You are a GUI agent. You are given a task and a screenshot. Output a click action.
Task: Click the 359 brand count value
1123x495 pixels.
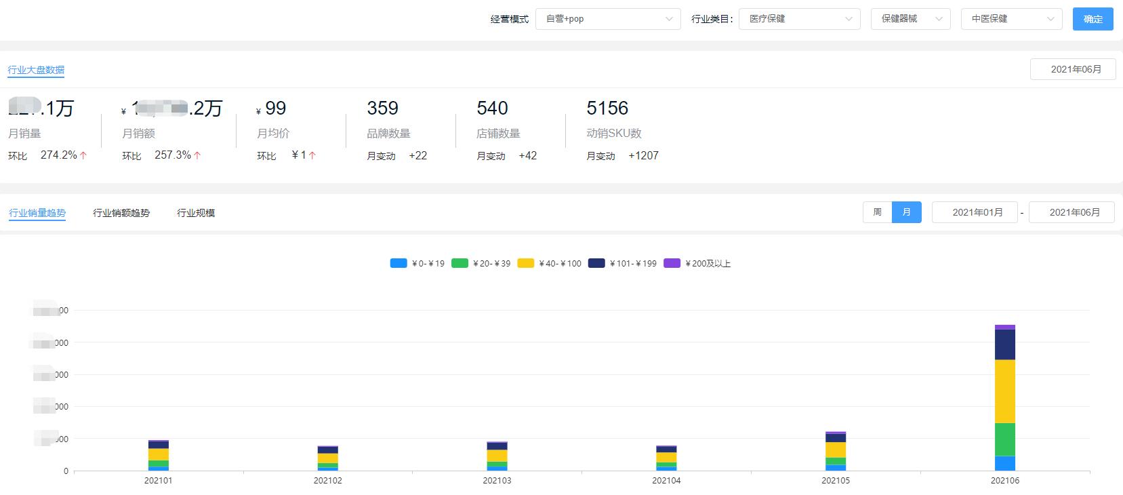click(x=383, y=108)
